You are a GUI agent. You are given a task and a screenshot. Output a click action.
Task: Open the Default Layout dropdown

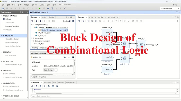[170, 8]
